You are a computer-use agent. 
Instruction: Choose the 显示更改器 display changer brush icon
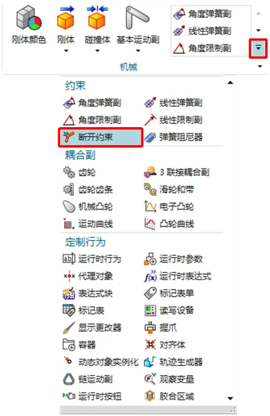pos(69,328)
